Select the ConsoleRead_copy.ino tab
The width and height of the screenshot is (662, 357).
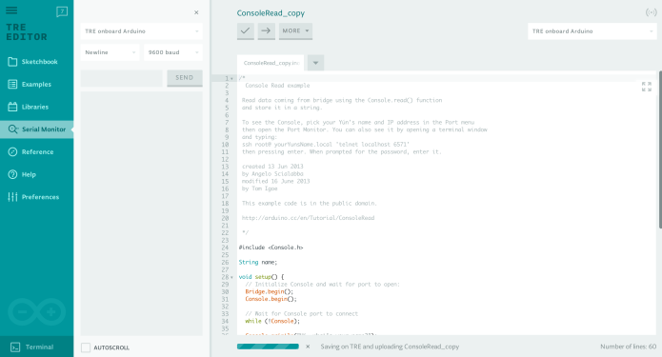[271, 63]
